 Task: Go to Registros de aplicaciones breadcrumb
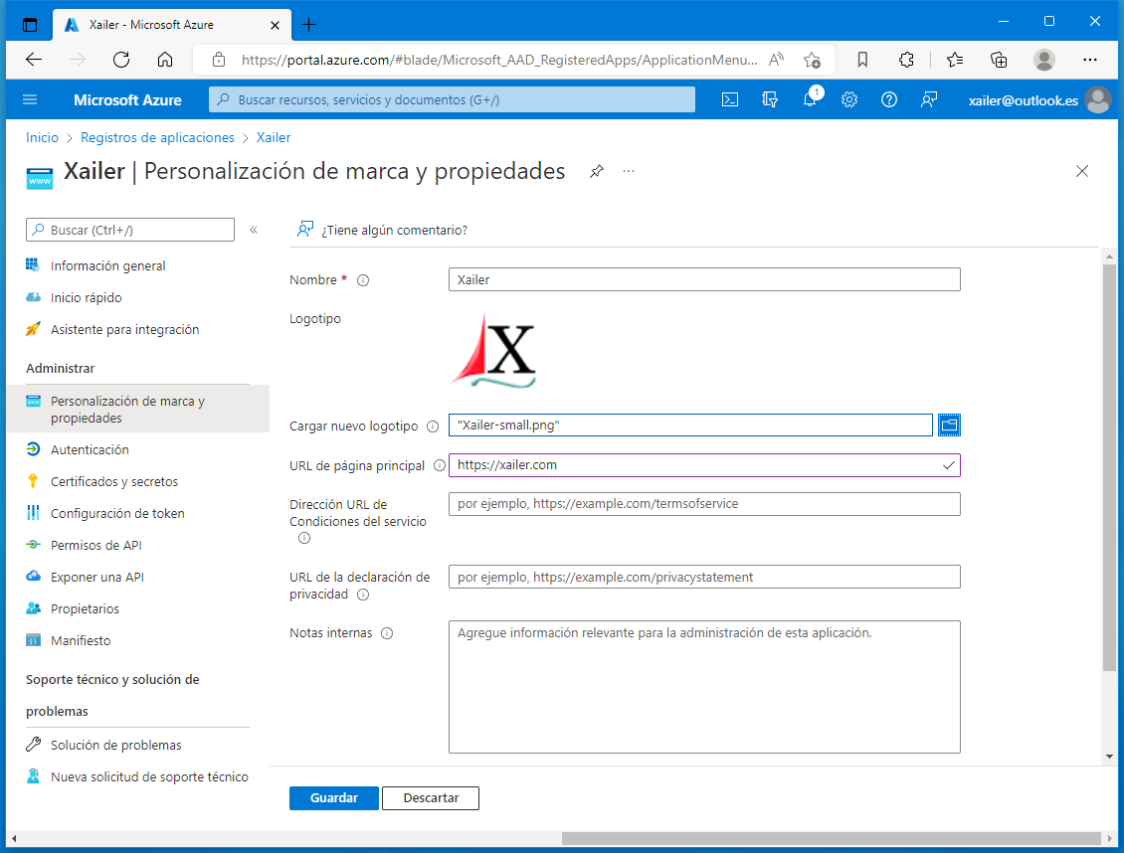(x=158, y=137)
